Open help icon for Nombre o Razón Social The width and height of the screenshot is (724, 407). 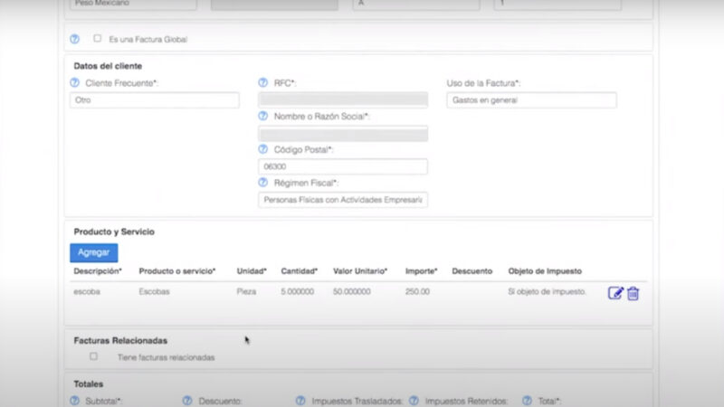click(263, 117)
